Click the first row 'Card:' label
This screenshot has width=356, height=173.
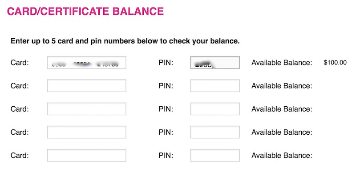point(20,62)
